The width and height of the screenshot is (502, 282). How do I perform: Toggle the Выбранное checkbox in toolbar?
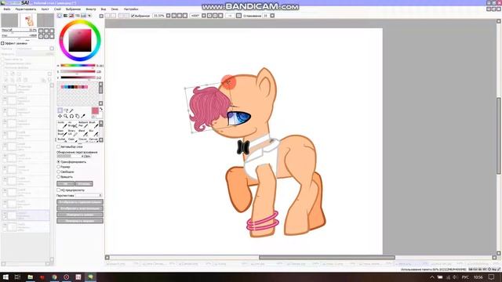click(133, 16)
